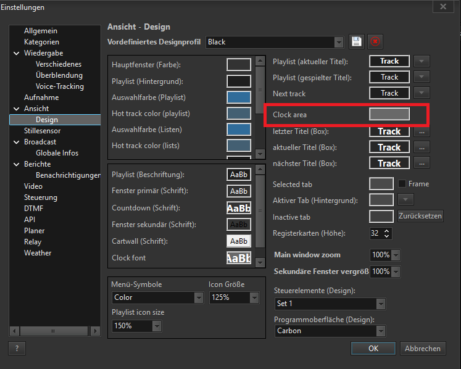Open the Vordefiniertes Designprofil dropdown
Viewport: 461px width, 369px height.
tap(339, 43)
